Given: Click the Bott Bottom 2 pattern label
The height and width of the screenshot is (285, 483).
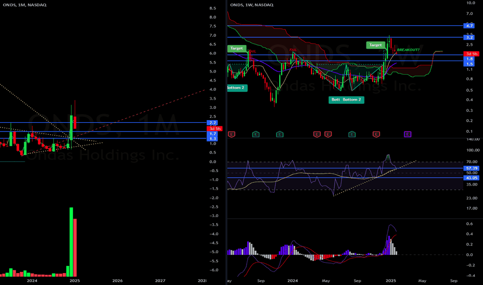Looking at the screenshot, I should coord(346,99).
